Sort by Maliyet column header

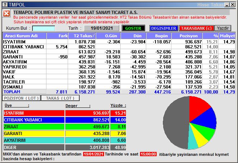coord(227,36)
